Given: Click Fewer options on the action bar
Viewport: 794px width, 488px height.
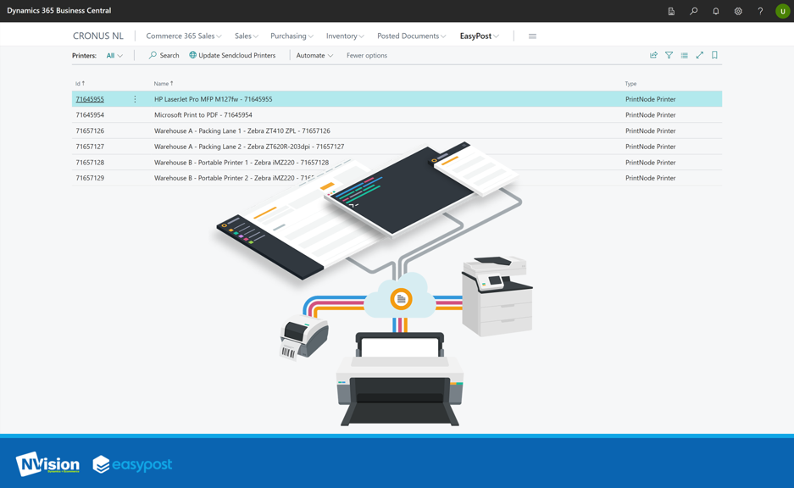Looking at the screenshot, I should pos(365,54).
